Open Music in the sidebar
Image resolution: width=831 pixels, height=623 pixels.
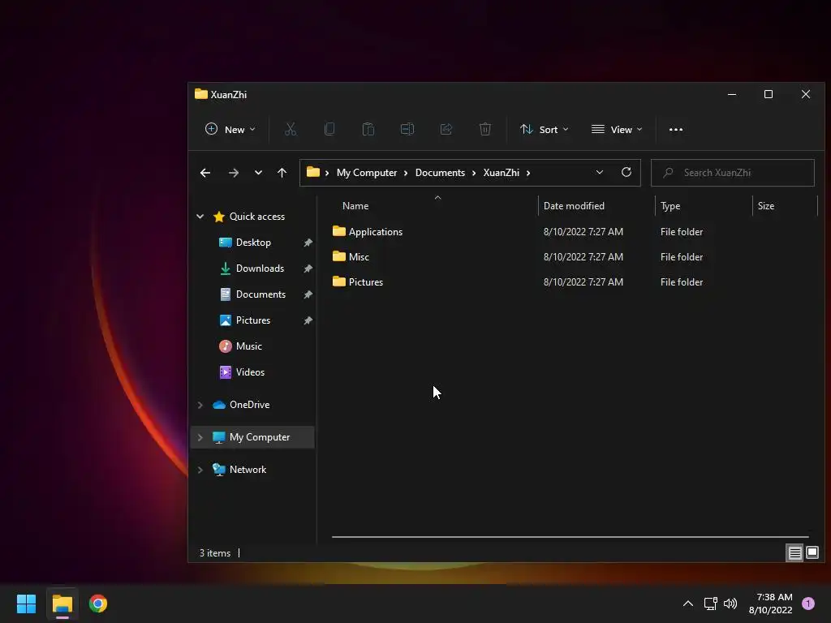tap(248, 346)
